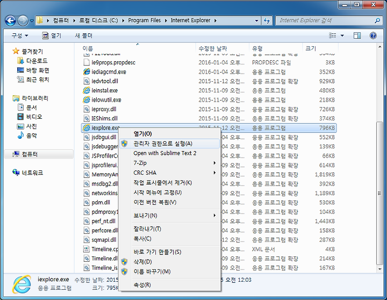Image resolution: width=387 pixels, height=300 pixels.
Task: Select pdm.dll file
Action: (x=101, y=203)
